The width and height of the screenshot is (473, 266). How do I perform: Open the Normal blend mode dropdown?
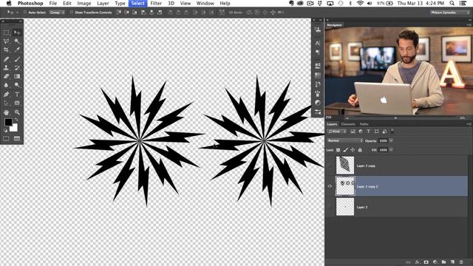point(345,141)
